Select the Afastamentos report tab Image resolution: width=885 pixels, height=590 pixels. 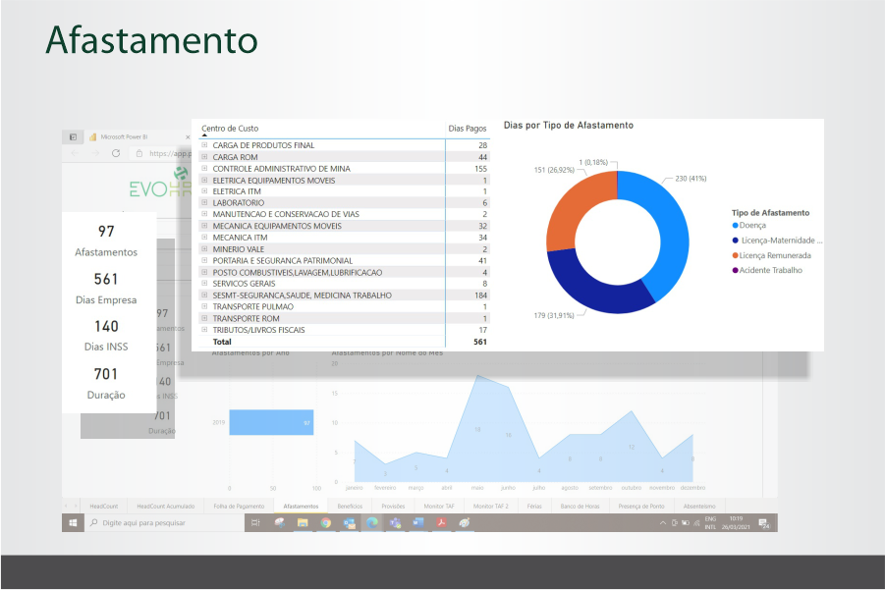pos(301,506)
